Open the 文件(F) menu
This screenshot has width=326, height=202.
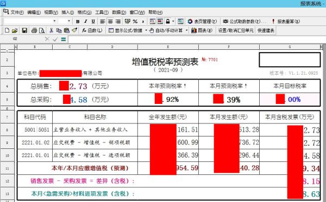(x=17, y=12)
